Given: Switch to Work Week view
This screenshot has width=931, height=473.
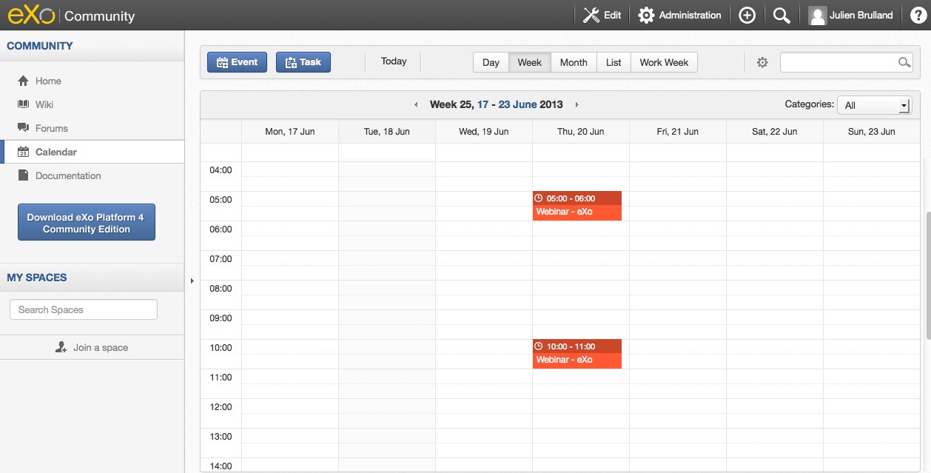Looking at the screenshot, I should coord(664,62).
